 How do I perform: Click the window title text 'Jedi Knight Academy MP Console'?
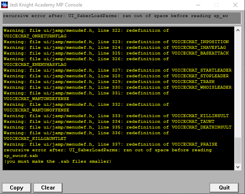[47, 5]
